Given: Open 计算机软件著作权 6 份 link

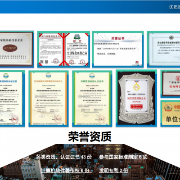Looking at the screenshot, I should click(x=65, y=171).
